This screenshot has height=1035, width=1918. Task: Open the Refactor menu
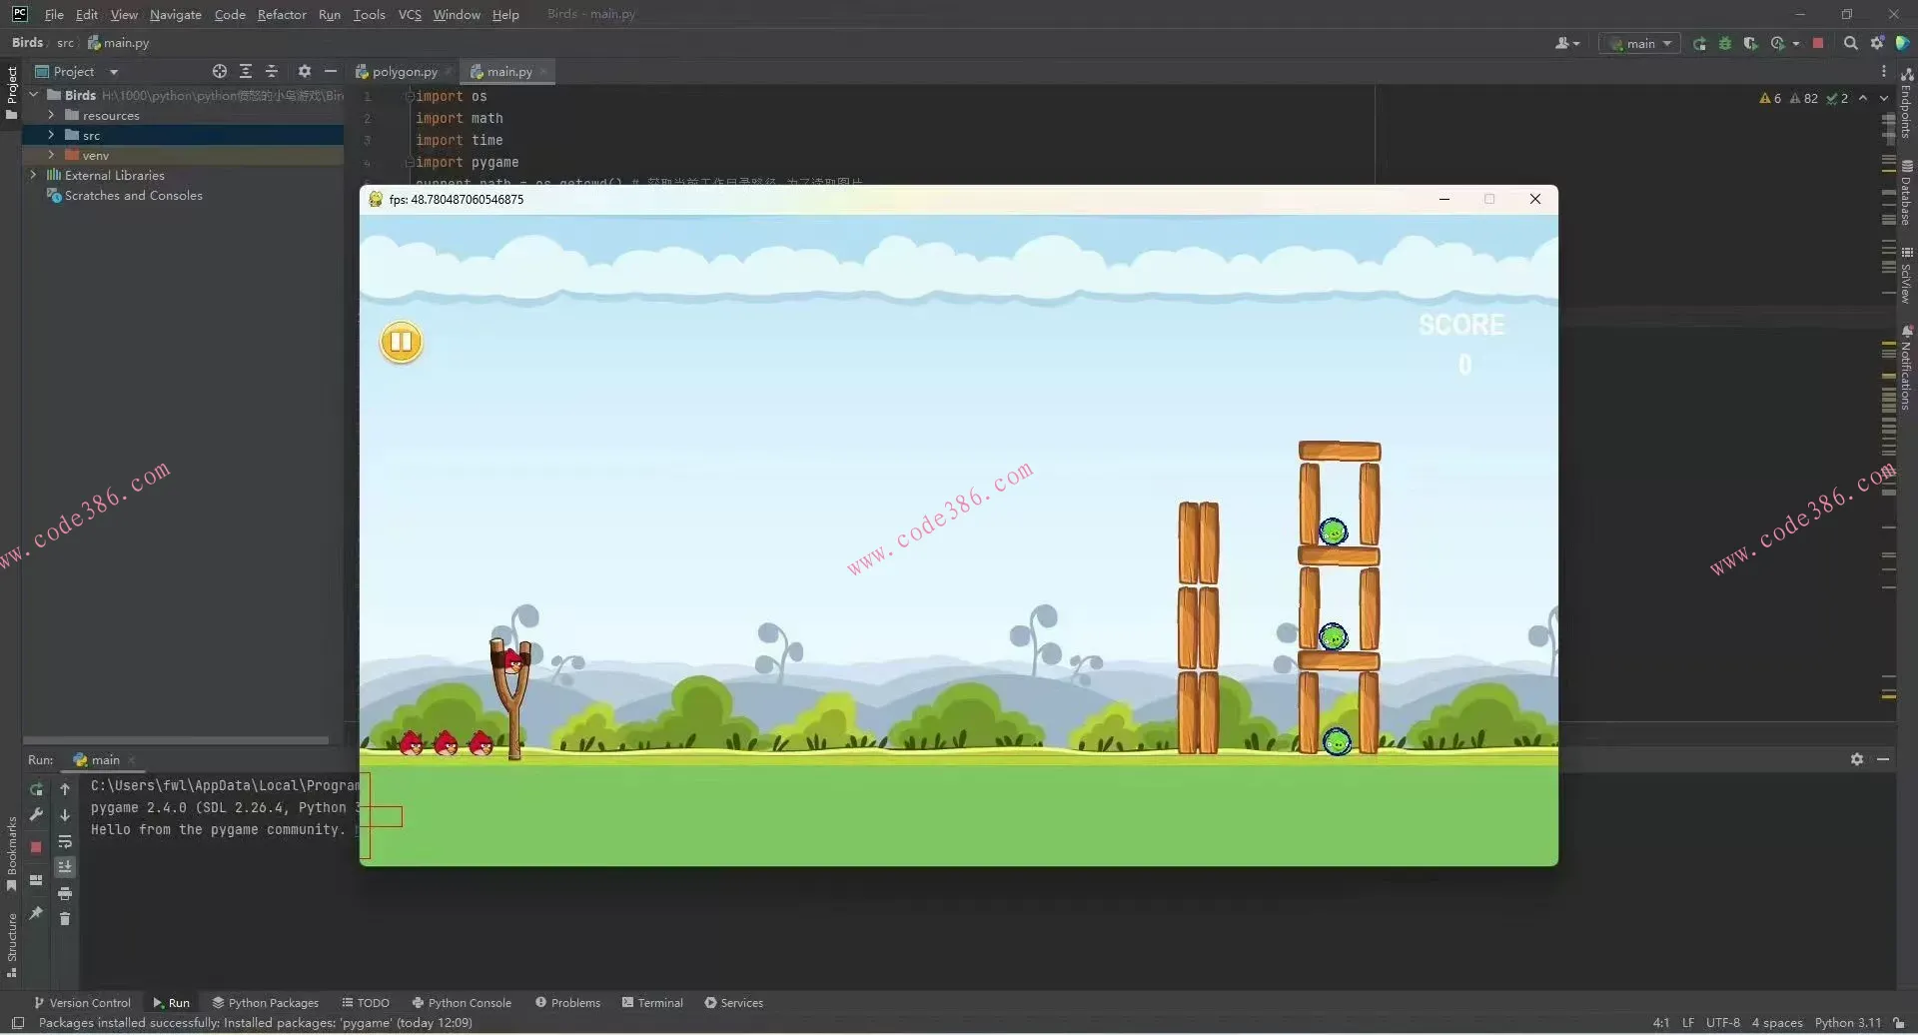(x=282, y=15)
